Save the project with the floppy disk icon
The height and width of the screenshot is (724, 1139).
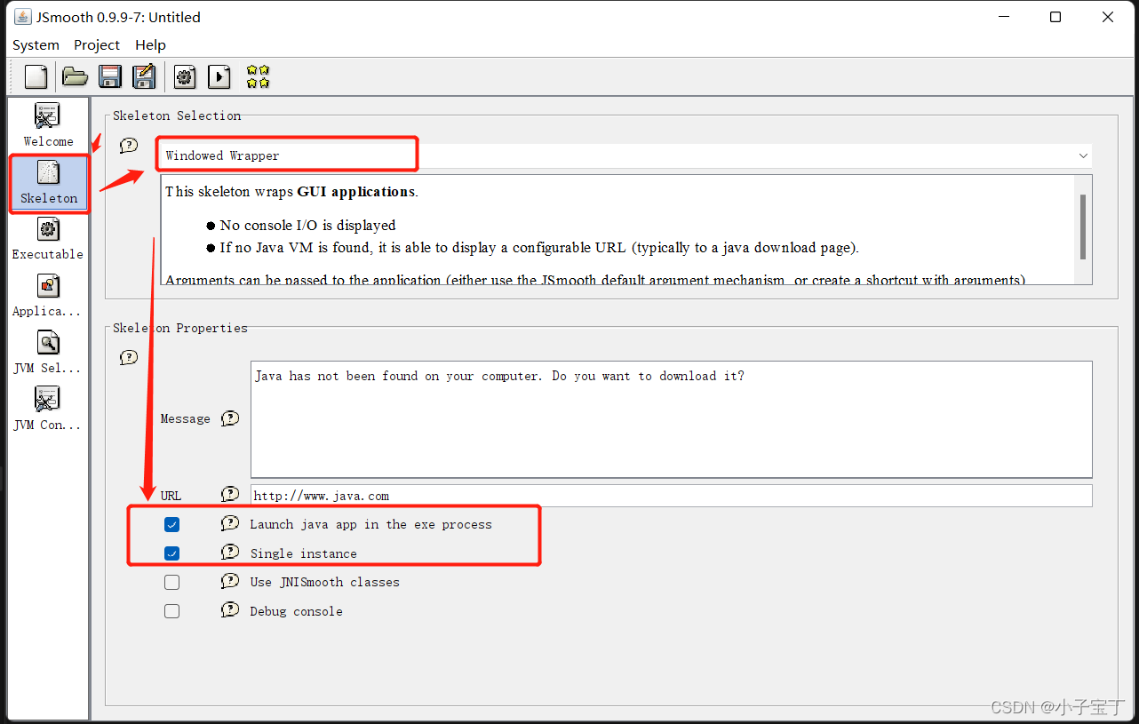(110, 76)
